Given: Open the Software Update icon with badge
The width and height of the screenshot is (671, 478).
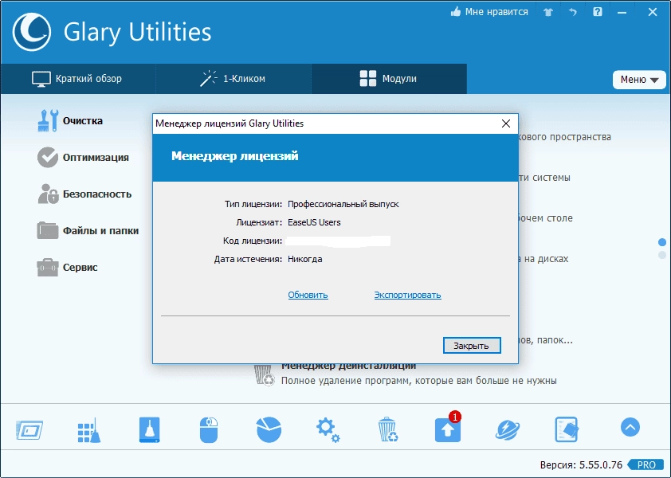Looking at the screenshot, I should (x=448, y=428).
